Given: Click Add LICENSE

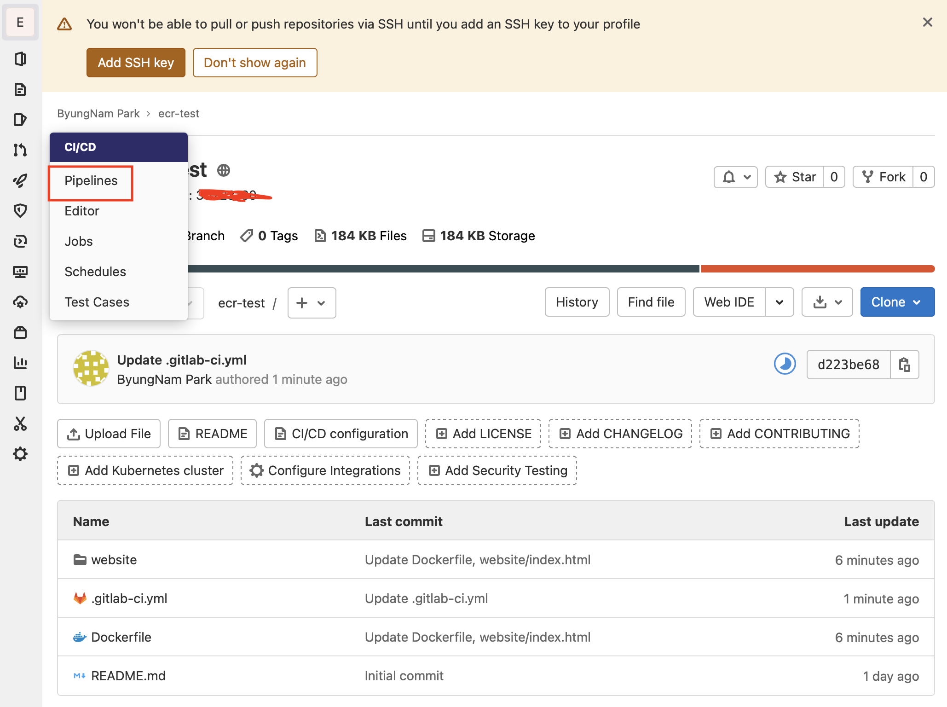Looking at the screenshot, I should tap(483, 434).
